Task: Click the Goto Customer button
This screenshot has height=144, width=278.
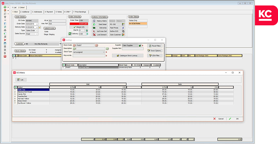Action: tap(117, 35)
